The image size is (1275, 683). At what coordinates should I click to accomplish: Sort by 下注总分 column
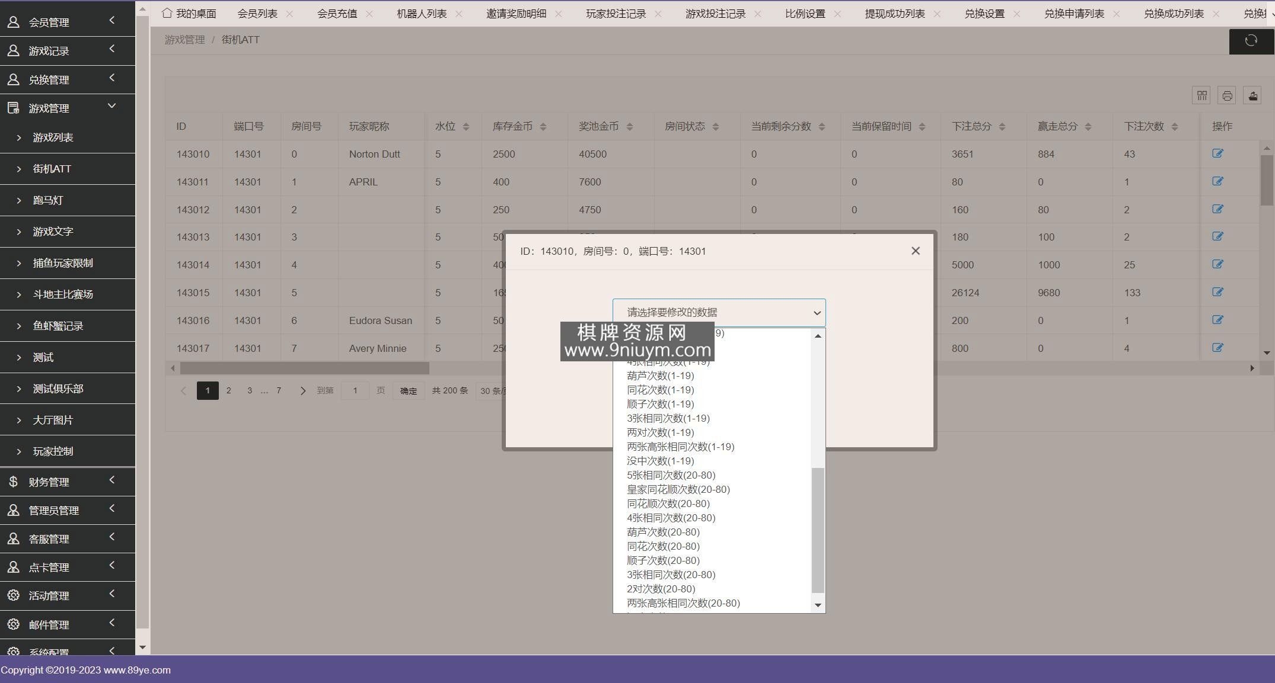click(1002, 127)
